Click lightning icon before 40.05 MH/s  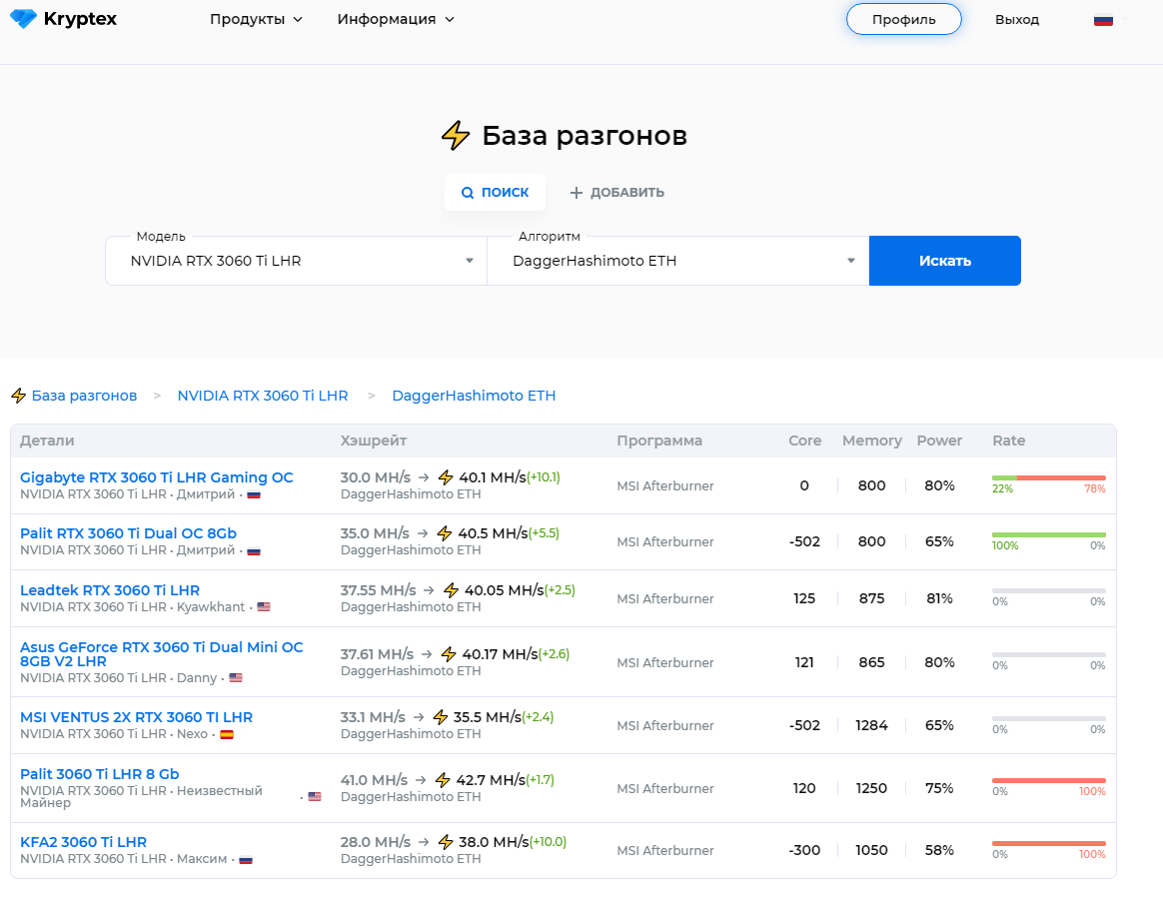451,590
